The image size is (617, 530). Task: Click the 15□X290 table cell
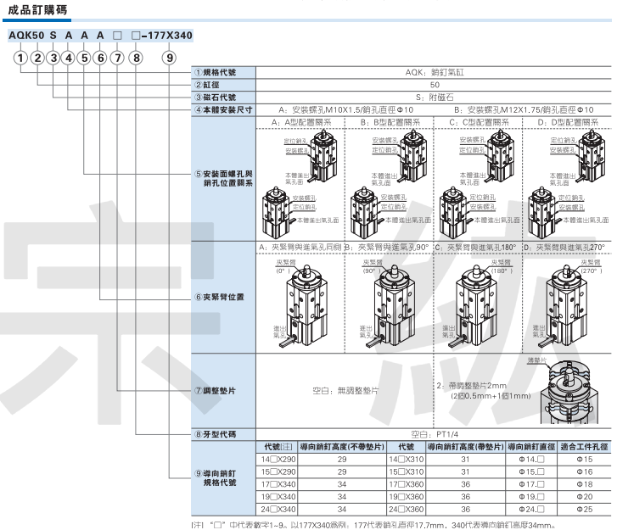[278, 471]
